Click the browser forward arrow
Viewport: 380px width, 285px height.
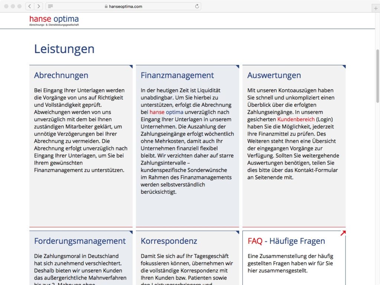(38, 6)
